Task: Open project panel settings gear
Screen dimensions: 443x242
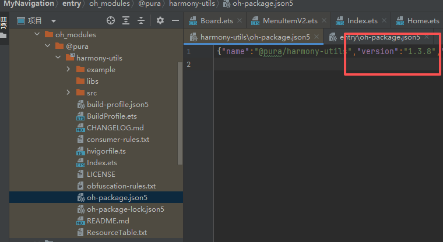Action: [x=160, y=20]
